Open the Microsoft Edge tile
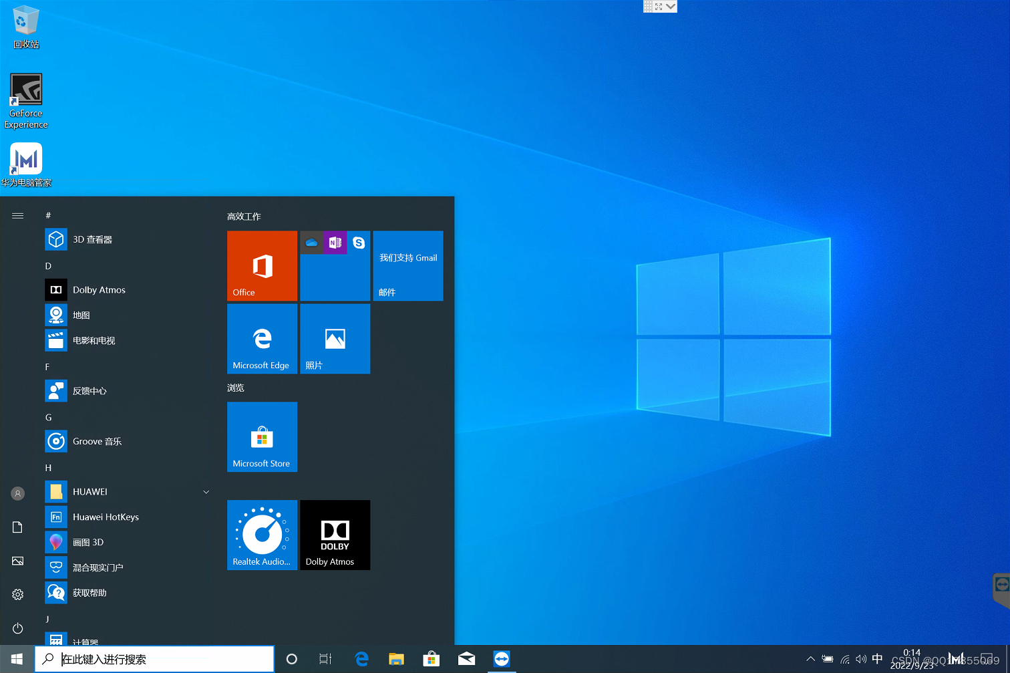The height and width of the screenshot is (673, 1010). coord(262,339)
